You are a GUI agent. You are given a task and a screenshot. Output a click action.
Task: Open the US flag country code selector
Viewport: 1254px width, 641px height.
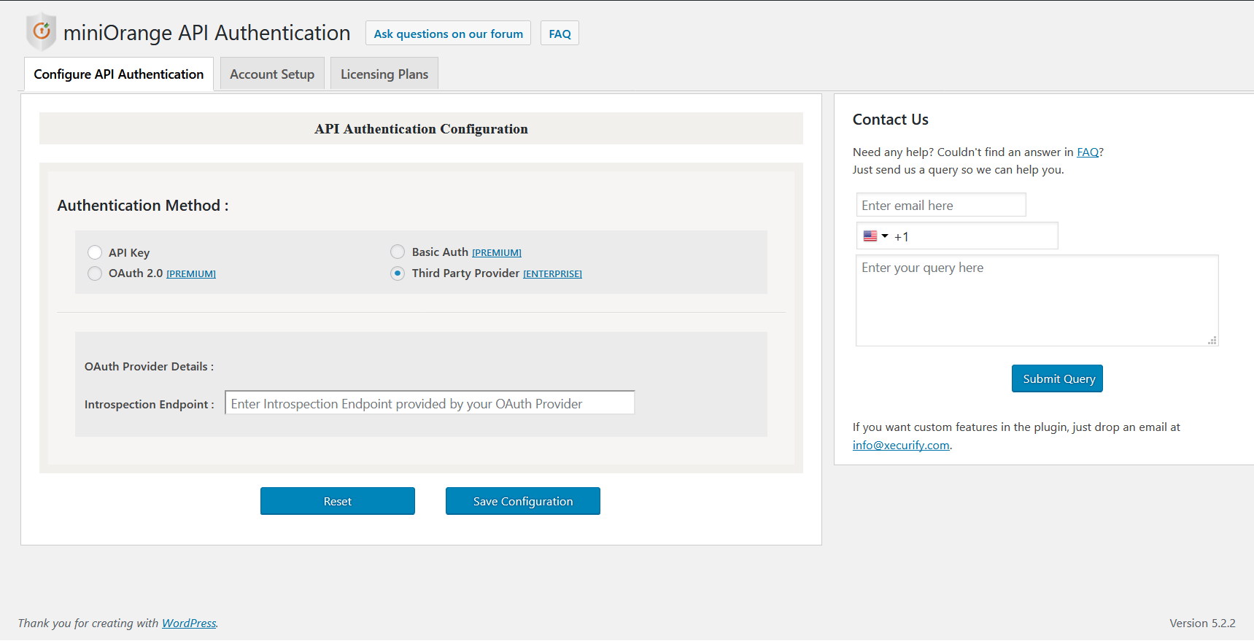(875, 236)
